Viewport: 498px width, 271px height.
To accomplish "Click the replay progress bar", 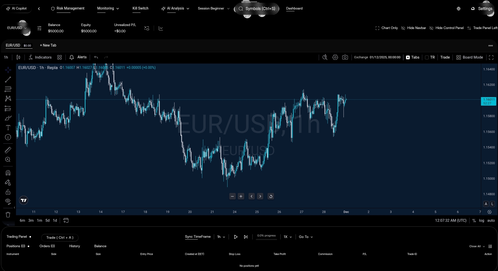I will pyautogui.click(x=266, y=239).
